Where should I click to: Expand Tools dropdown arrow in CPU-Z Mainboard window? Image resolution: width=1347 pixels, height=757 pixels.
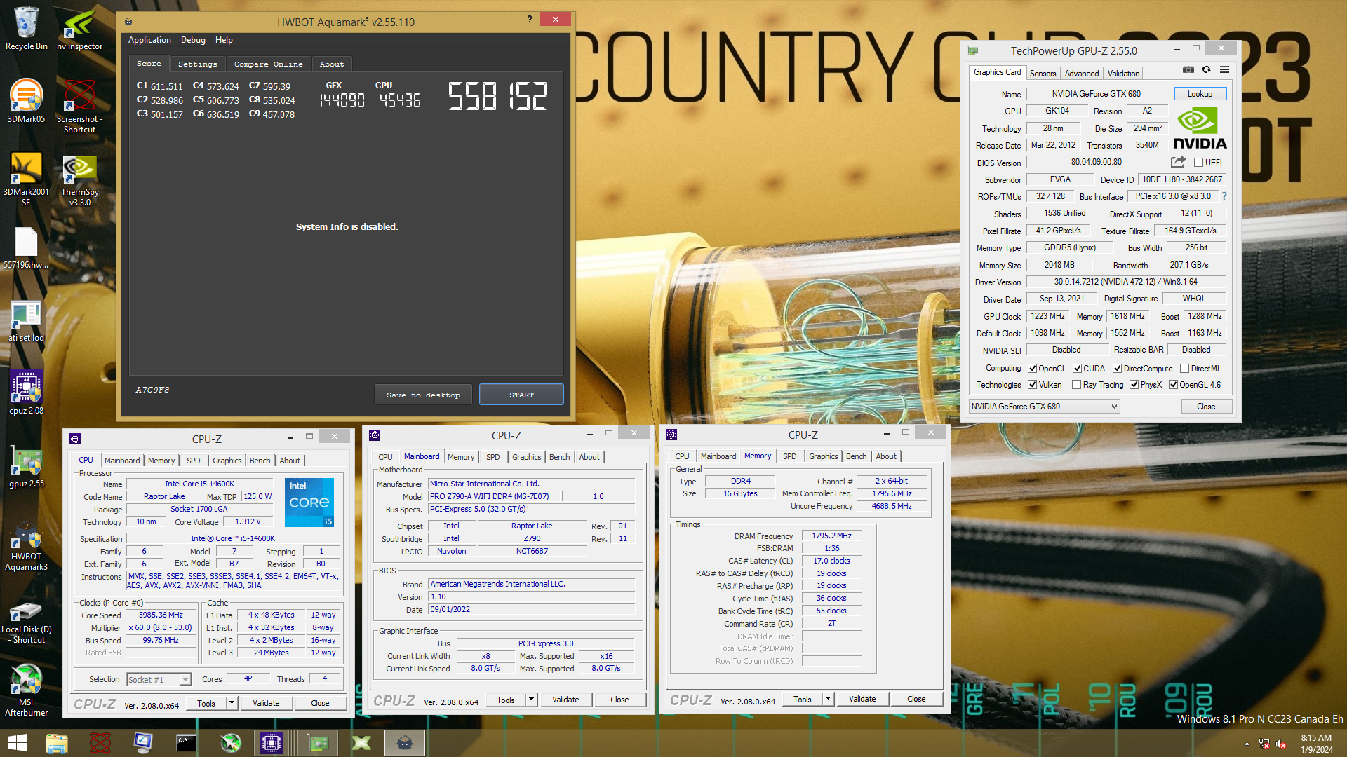pos(531,700)
